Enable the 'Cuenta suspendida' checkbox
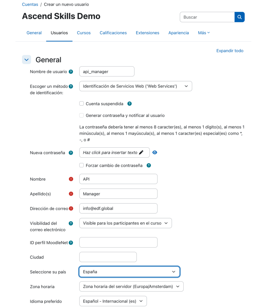 (81, 103)
